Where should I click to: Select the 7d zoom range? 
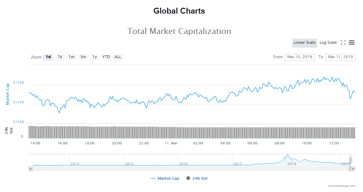60,57
